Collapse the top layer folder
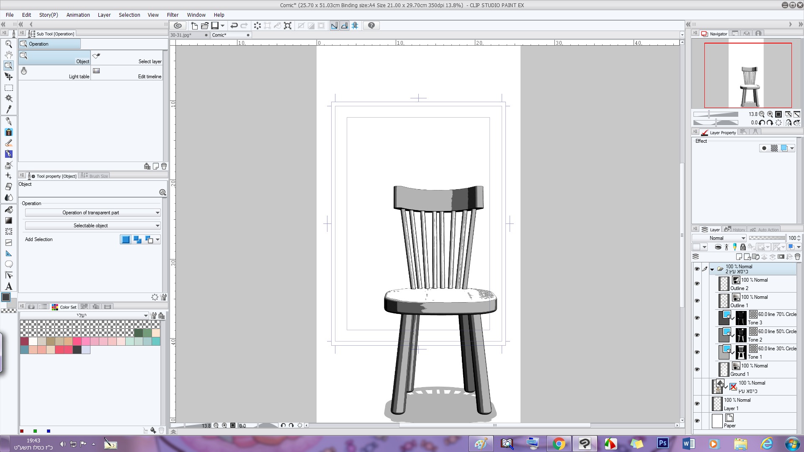The height and width of the screenshot is (452, 804). 712,269
